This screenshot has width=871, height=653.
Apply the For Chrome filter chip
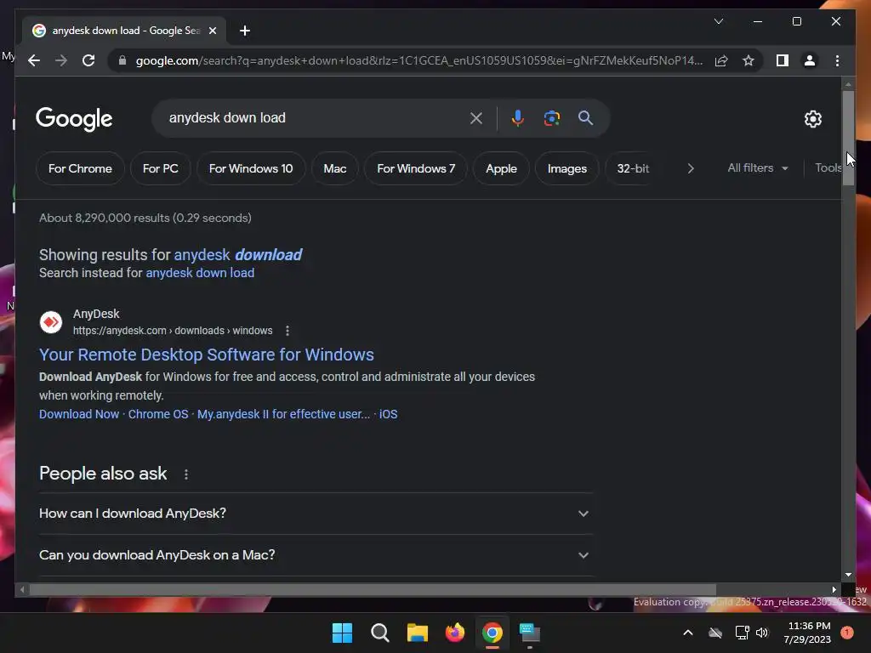pyautogui.click(x=80, y=168)
